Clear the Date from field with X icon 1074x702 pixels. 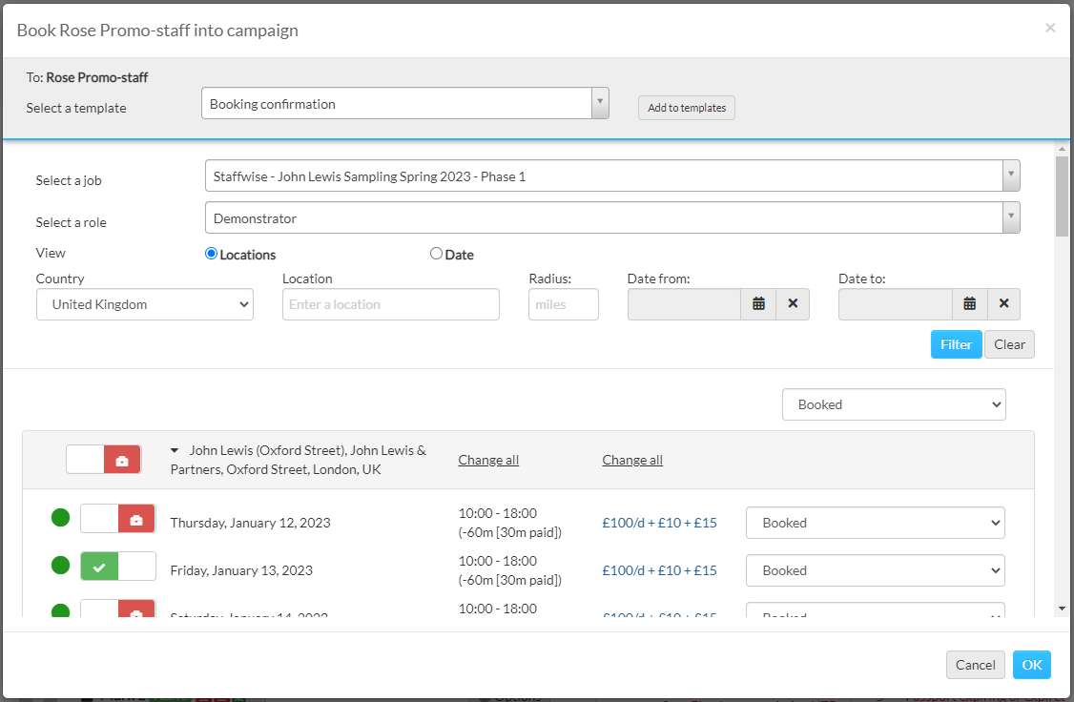click(793, 304)
